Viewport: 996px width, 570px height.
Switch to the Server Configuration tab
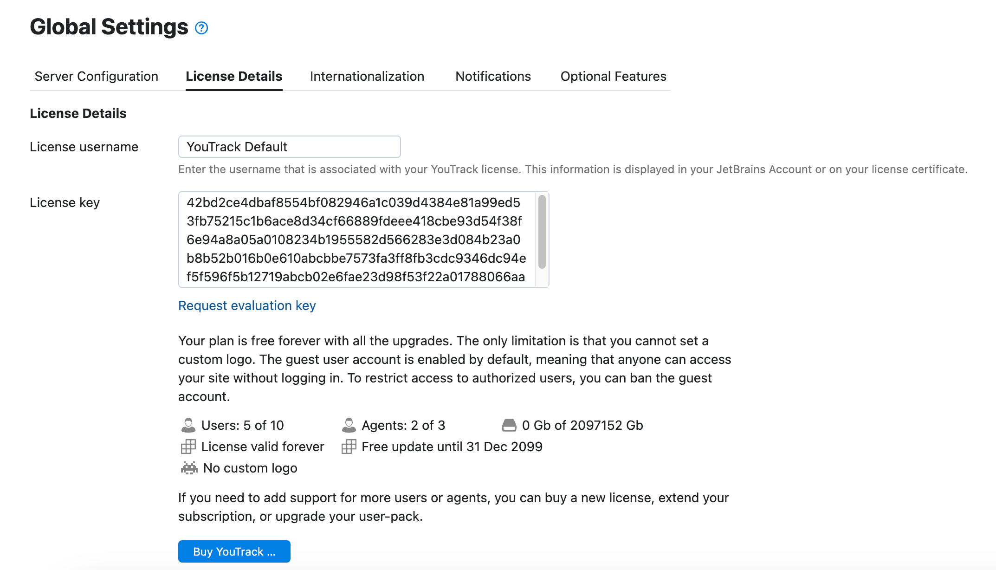point(96,76)
